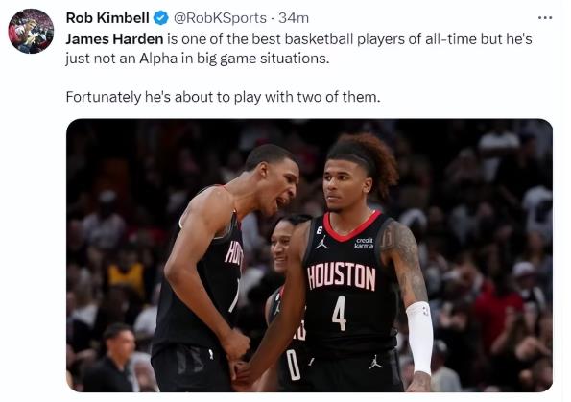Click the HOUSTON wordmark on jersey
This screenshot has height=402, width=571.
pyautogui.click(x=342, y=275)
